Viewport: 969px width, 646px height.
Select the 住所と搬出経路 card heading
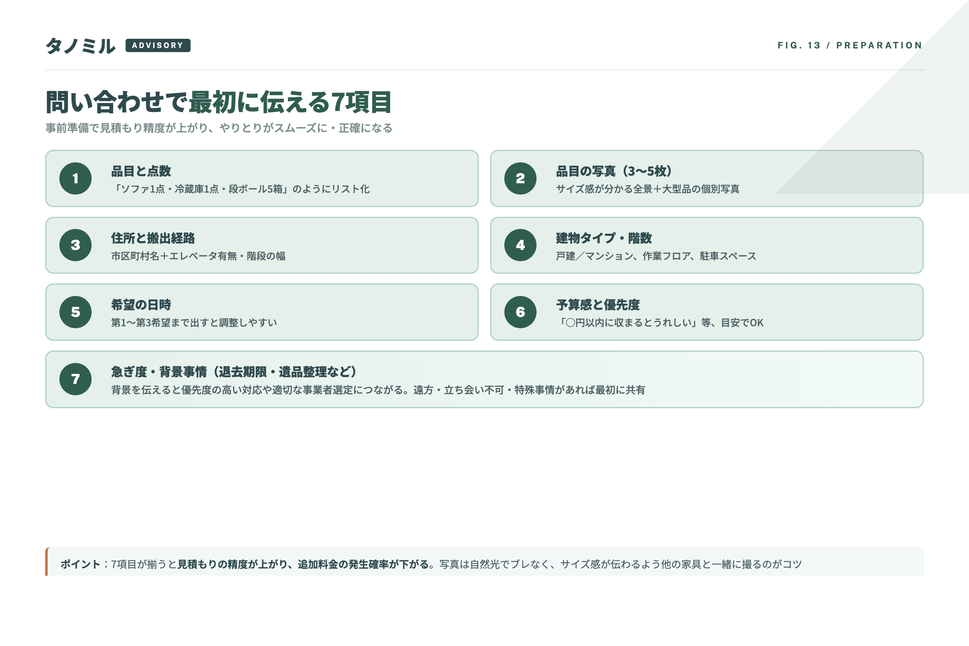pyautogui.click(x=153, y=238)
